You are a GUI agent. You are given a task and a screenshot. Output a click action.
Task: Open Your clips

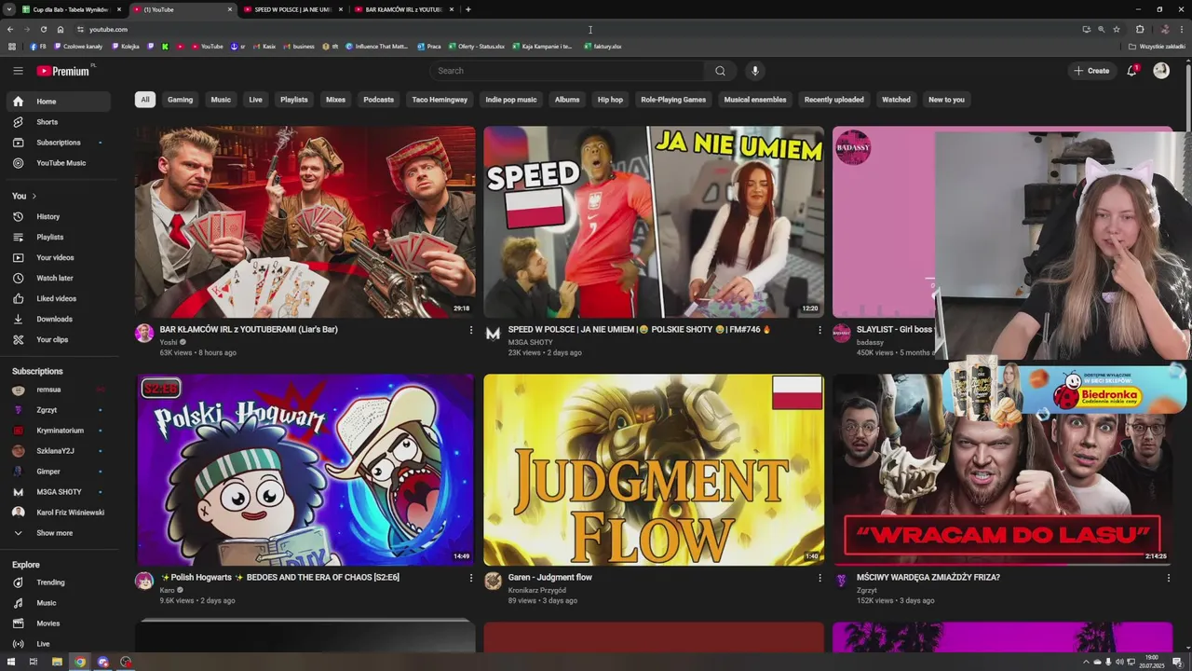tap(58, 340)
